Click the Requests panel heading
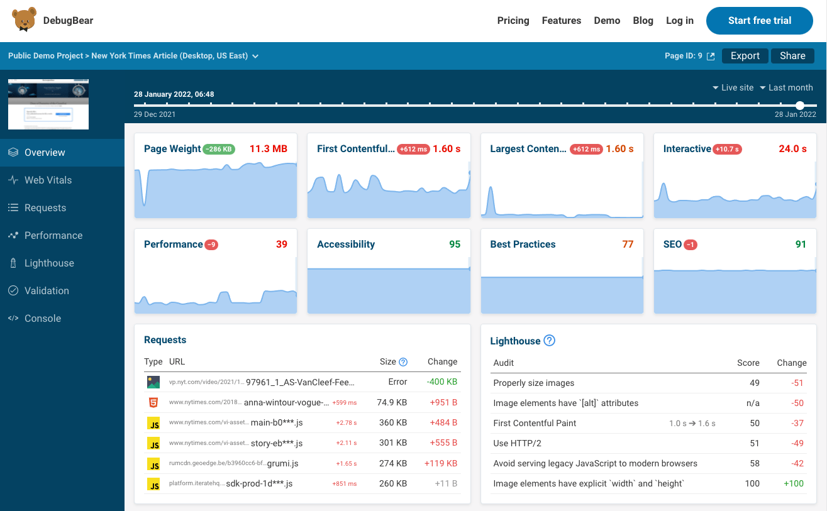 click(x=165, y=339)
